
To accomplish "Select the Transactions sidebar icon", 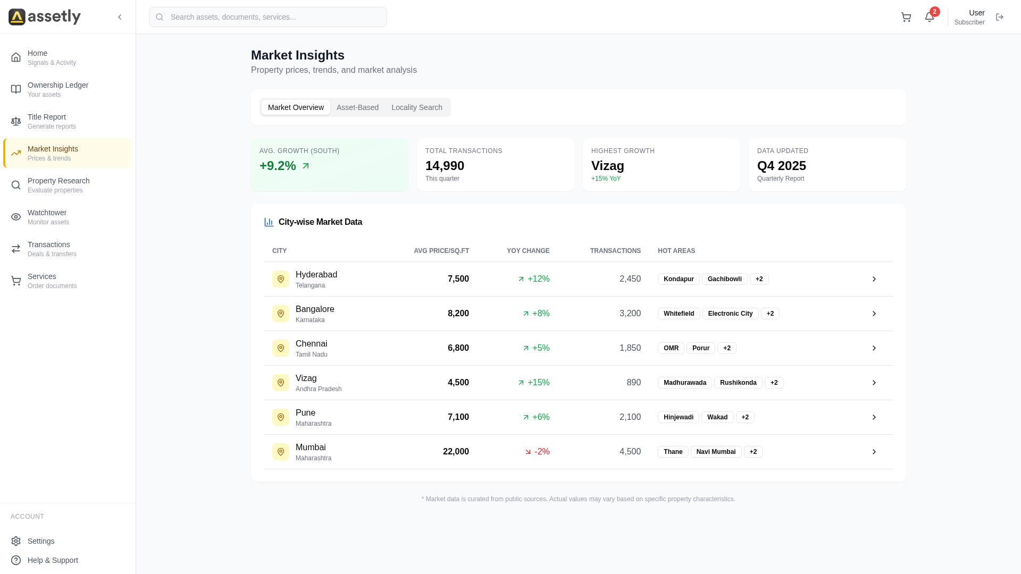I will click(16, 249).
